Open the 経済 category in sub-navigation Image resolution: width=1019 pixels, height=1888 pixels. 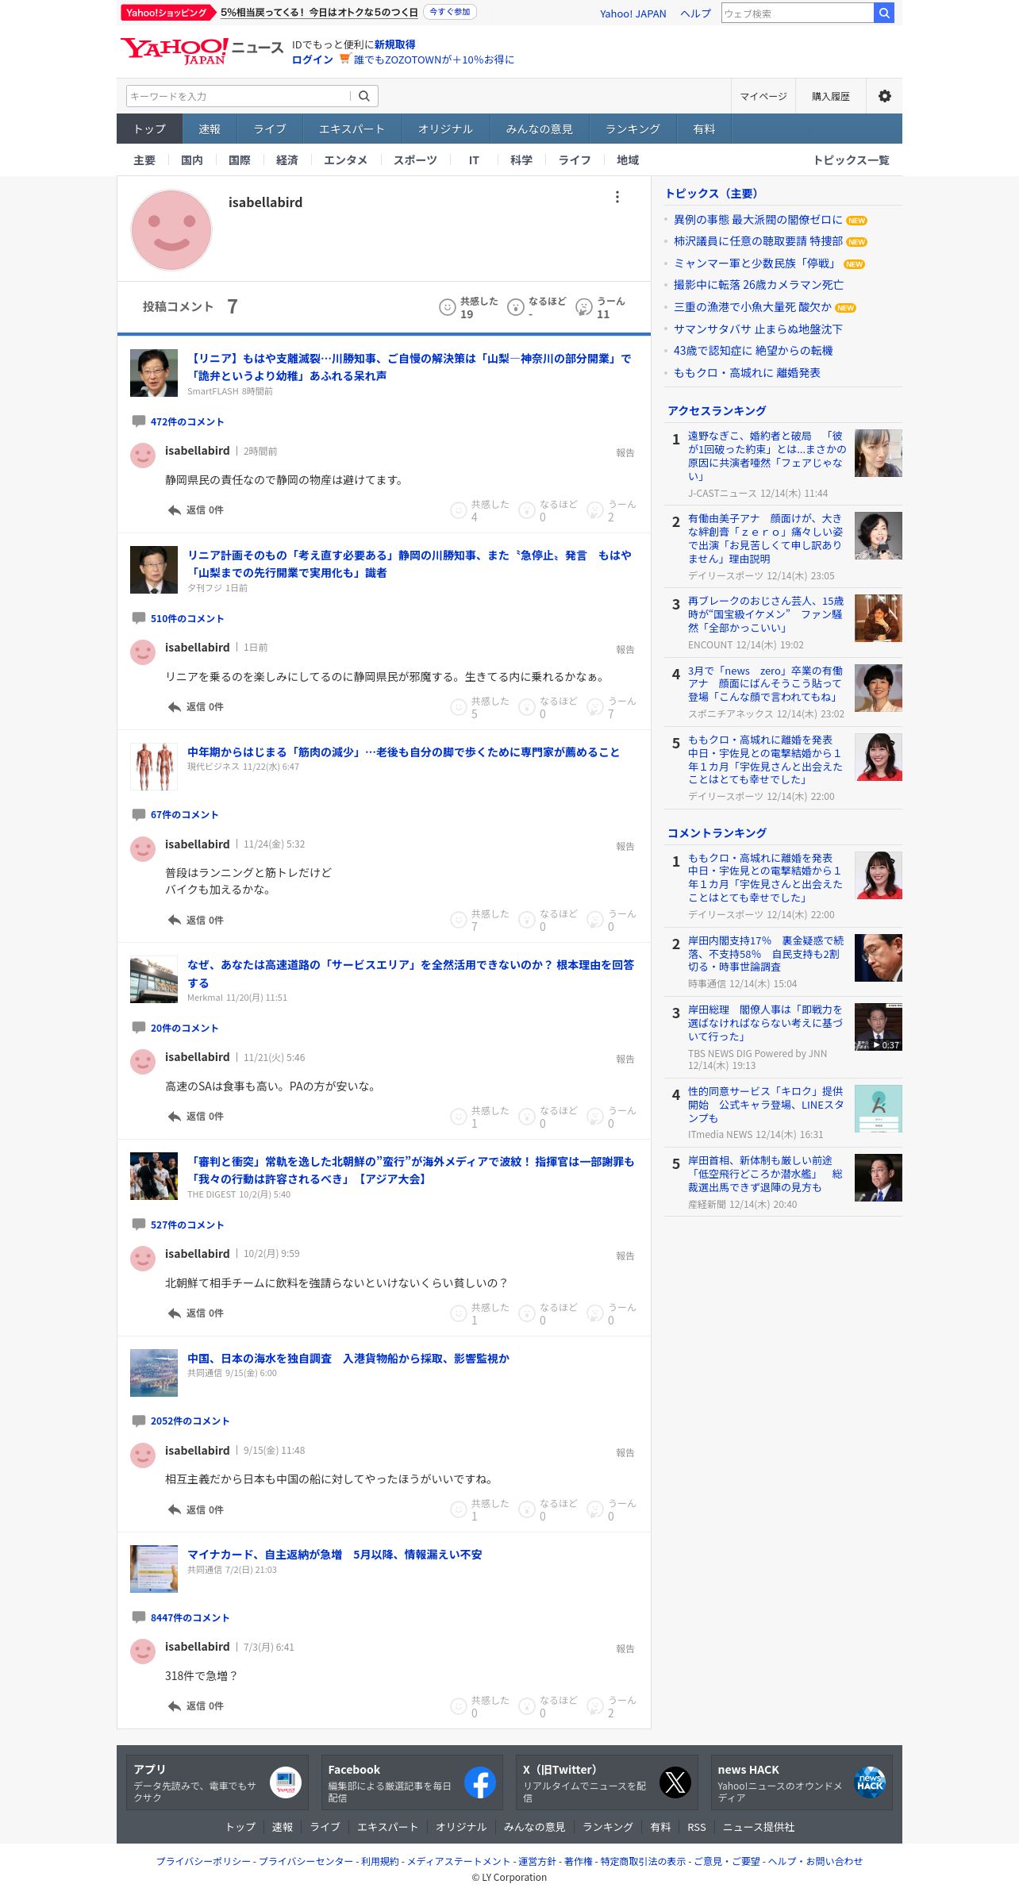287,160
